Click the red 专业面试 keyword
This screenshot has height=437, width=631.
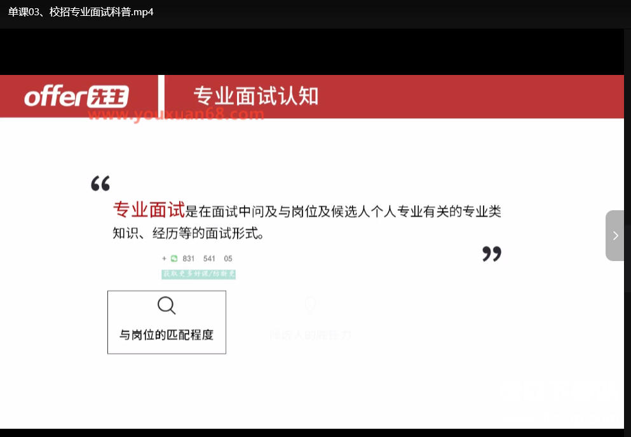149,210
